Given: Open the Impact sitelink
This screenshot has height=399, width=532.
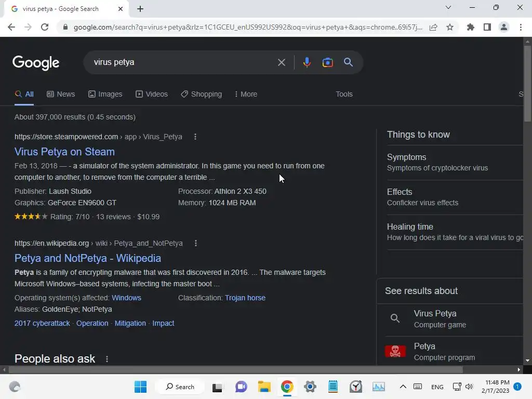Looking at the screenshot, I should (163, 323).
